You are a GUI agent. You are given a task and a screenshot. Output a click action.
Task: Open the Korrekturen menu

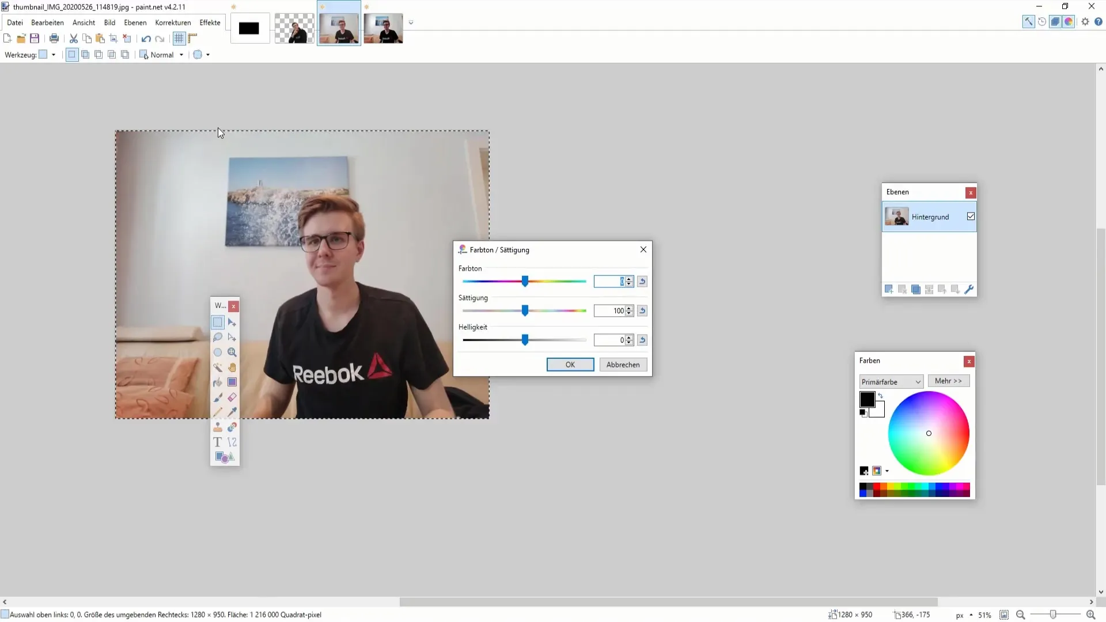point(172,22)
